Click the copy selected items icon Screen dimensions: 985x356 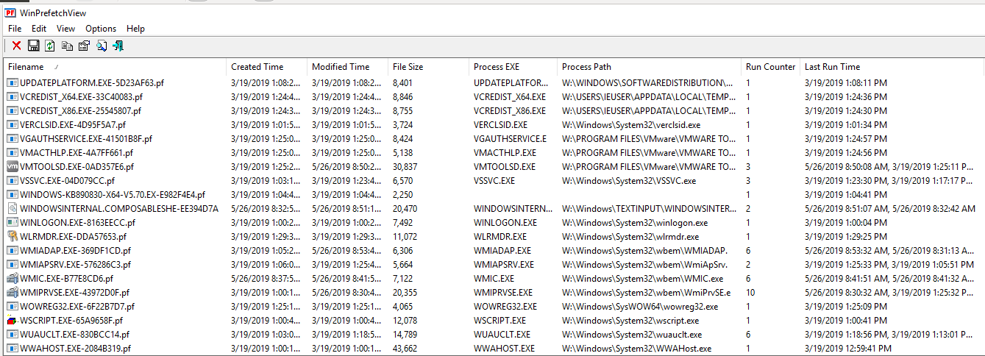click(x=67, y=46)
